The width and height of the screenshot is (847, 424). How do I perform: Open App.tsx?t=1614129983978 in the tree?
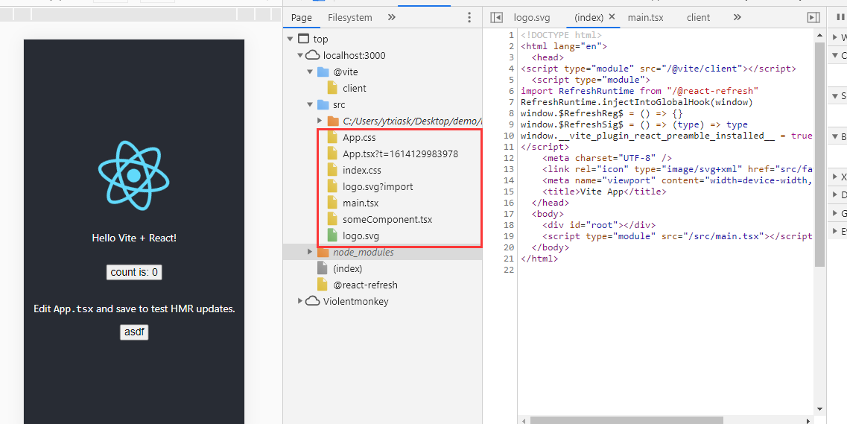tap(400, 154)
